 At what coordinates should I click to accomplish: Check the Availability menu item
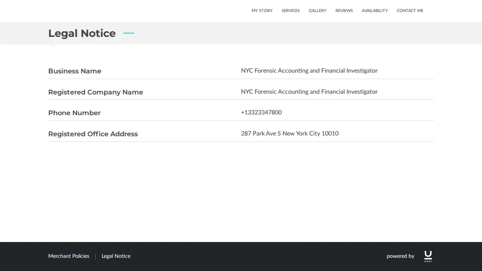tap(375, 11)
